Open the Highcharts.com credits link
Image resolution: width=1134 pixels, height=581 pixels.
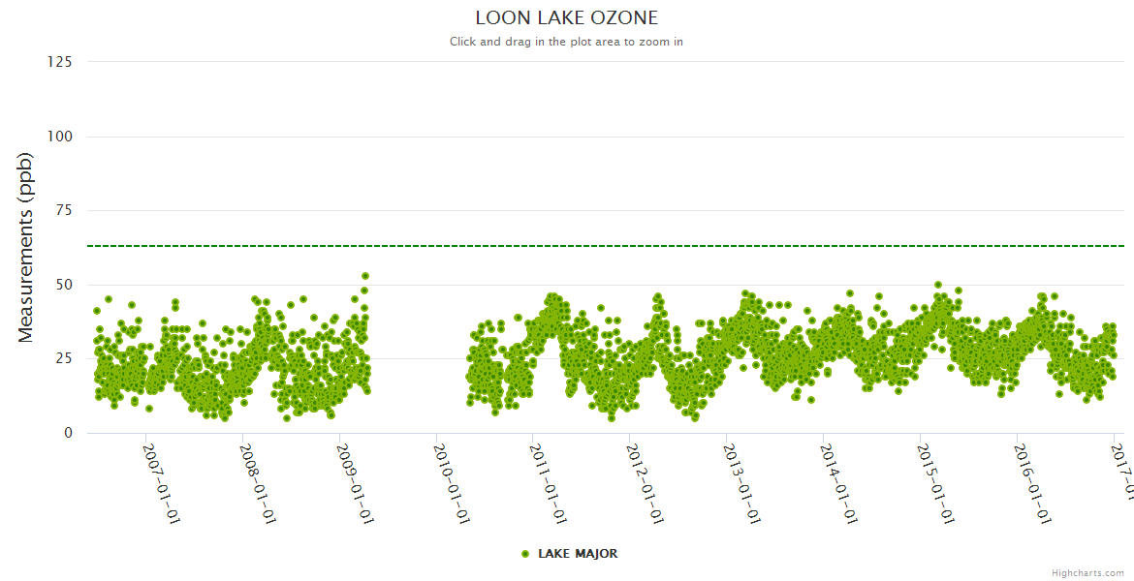coord(1087,572)
